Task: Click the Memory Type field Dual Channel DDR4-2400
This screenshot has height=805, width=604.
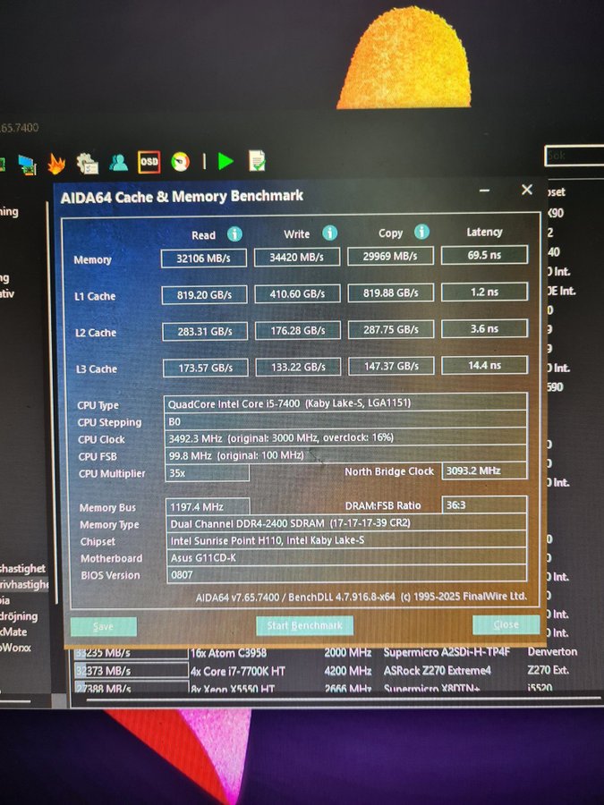Action: [346, 523]
